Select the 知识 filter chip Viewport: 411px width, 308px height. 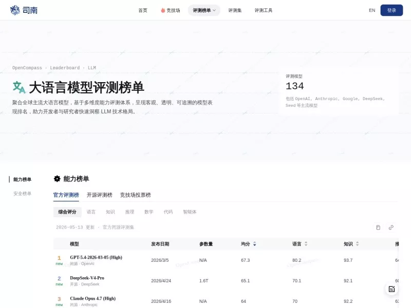coord(110,212)
